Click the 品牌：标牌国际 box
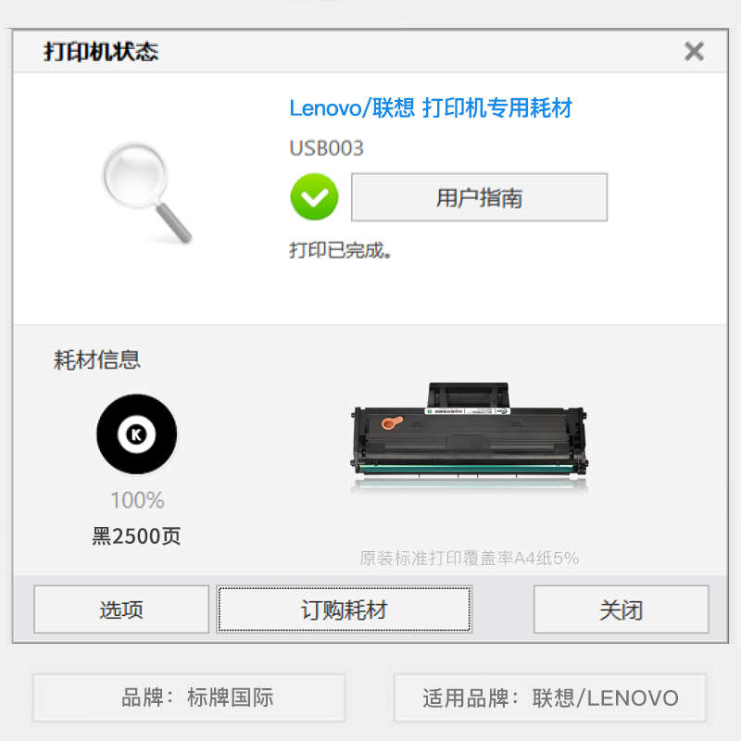This screenshot has width=741, height=741. (x=190, y=697)
